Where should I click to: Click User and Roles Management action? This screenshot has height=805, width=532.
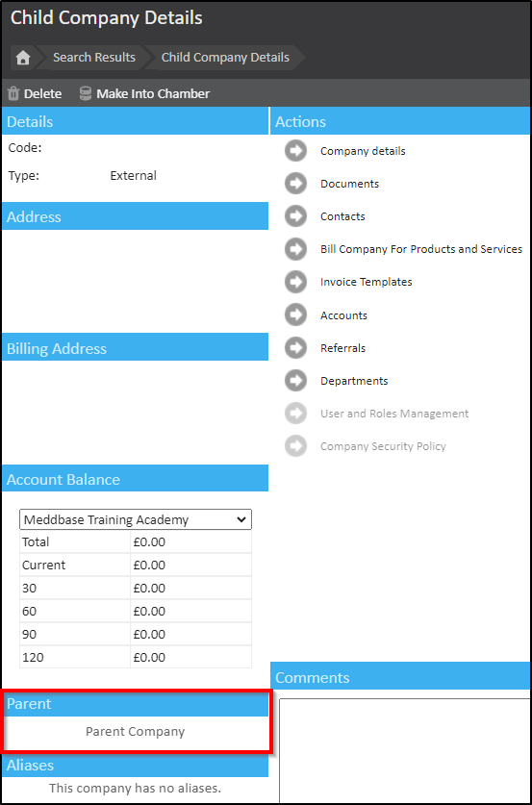click(394, 414)
